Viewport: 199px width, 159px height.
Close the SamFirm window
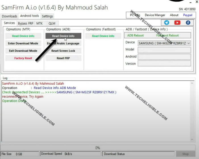tap(197, 2)
